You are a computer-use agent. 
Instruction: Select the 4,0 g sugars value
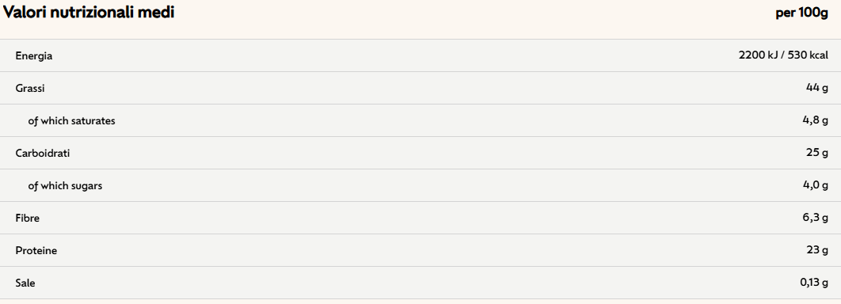[x=815, y=185]
